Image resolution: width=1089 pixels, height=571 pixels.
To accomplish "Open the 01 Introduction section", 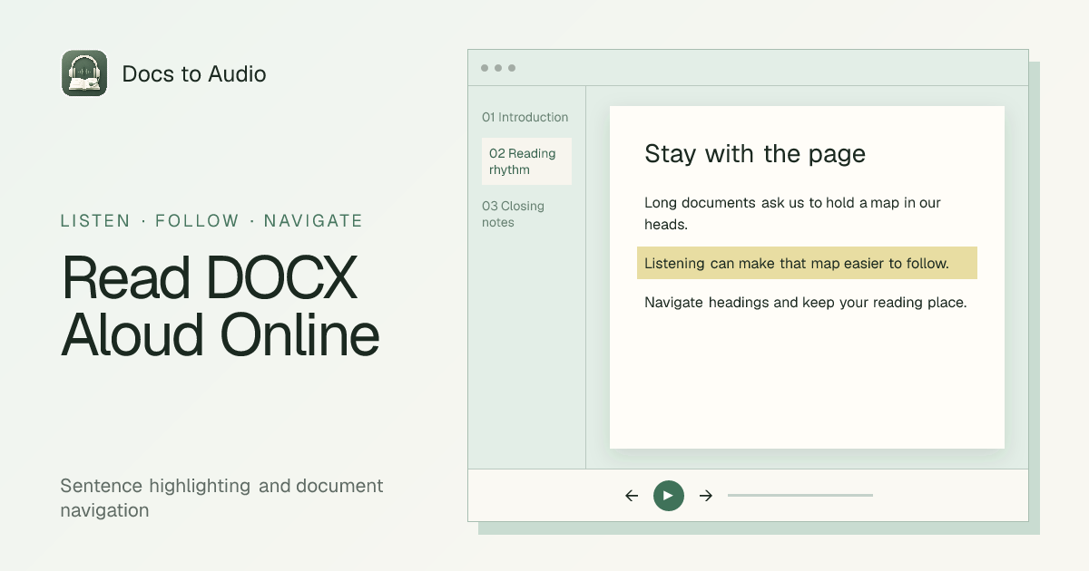I will (x=525, y=117).
